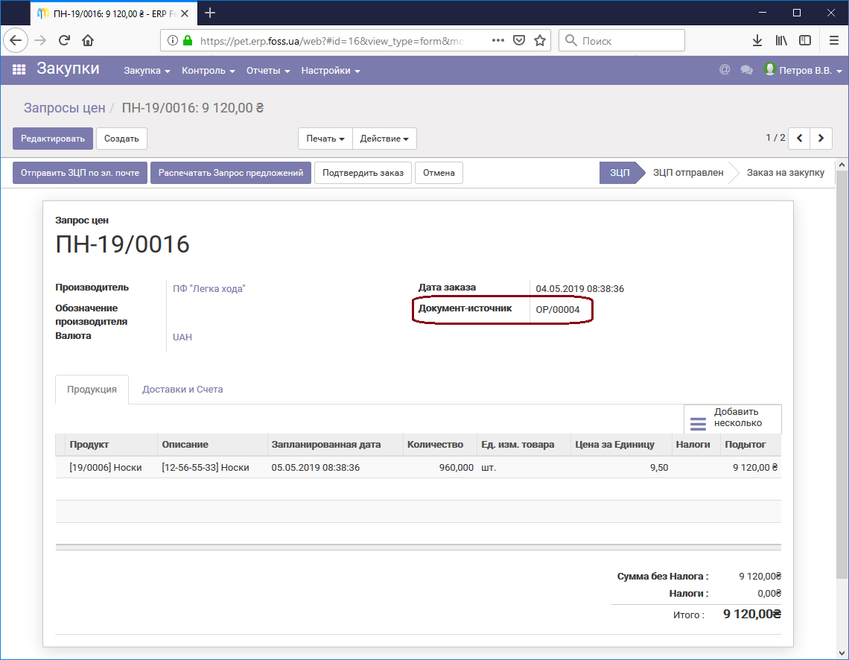Save page to Pocket icon
Viewport: 849px width, 660px height.
pos(519,40)
